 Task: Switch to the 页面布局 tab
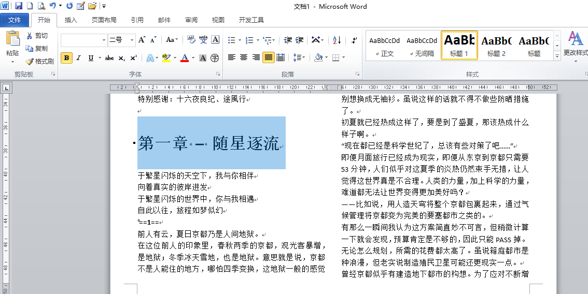[104, 20]
